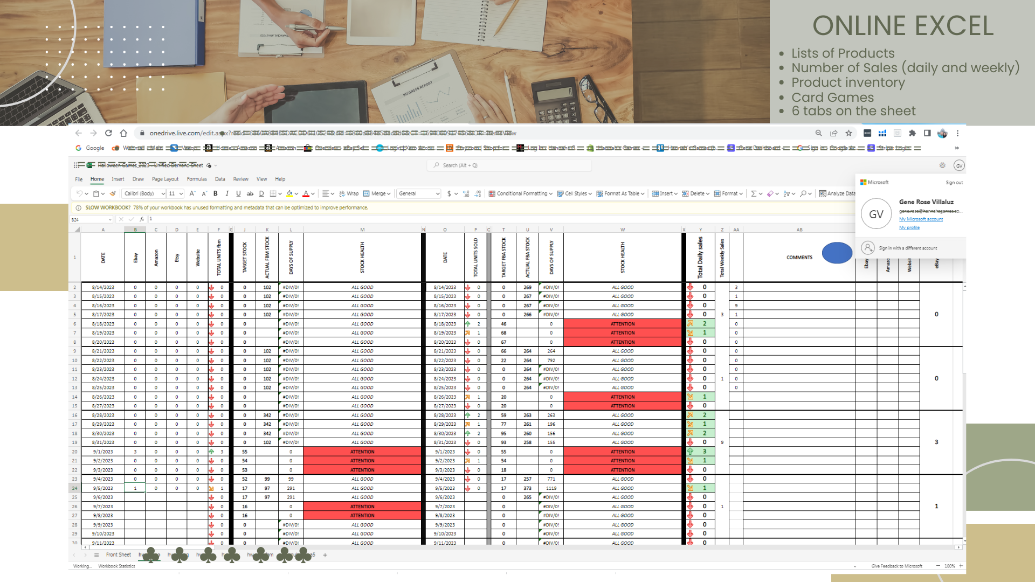Open My Microsoft account link
Viewport: 1035px width, 582px height.
(921, 219)
